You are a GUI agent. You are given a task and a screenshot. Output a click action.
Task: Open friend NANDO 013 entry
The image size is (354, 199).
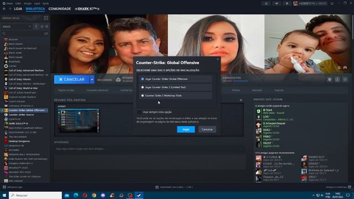(316, 158)
